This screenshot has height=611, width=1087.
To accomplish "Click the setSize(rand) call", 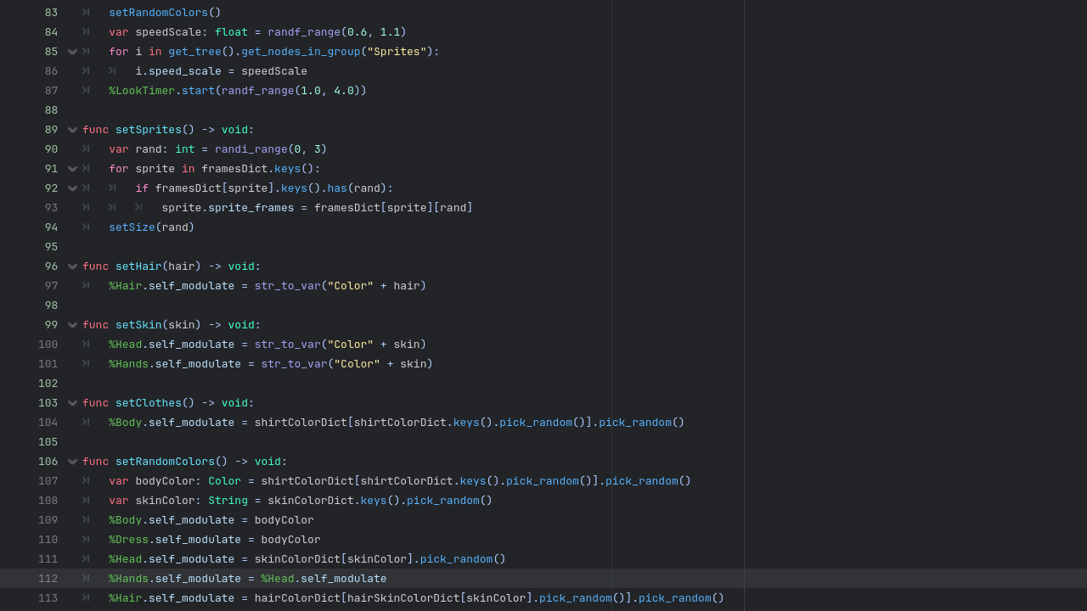I will 151,227.
